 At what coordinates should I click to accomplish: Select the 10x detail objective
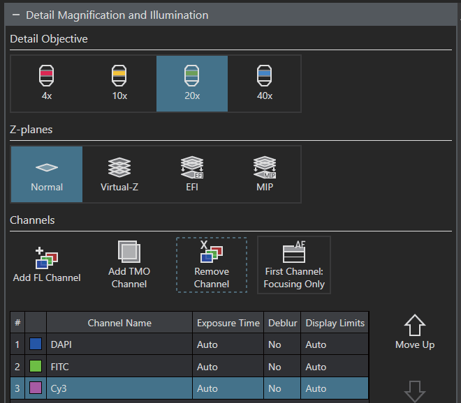119,83
